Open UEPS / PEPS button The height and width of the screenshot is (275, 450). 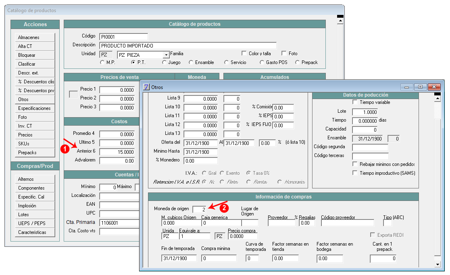point(35,224)
